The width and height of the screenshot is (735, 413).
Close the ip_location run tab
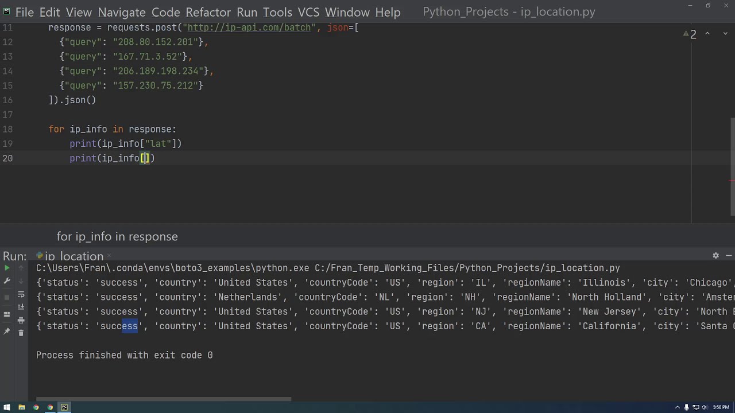(x=109, y=255)
